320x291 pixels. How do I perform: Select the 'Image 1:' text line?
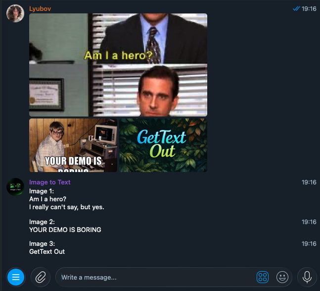42,191
